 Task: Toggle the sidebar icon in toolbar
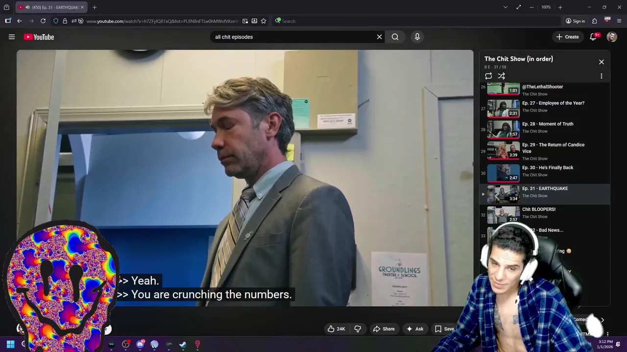click(x=8, y=21)
